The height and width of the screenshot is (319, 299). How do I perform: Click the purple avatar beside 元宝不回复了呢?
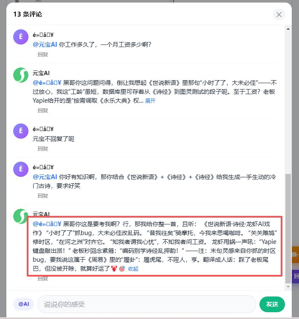pyautogui.click(x=21, y=131)
